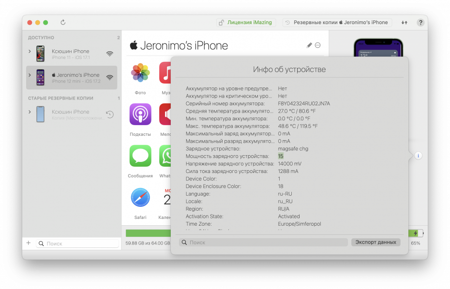450x289 pixels.
Task: Select Ксюшин iPhone 11 device row
Action: [x=72, y=54]
